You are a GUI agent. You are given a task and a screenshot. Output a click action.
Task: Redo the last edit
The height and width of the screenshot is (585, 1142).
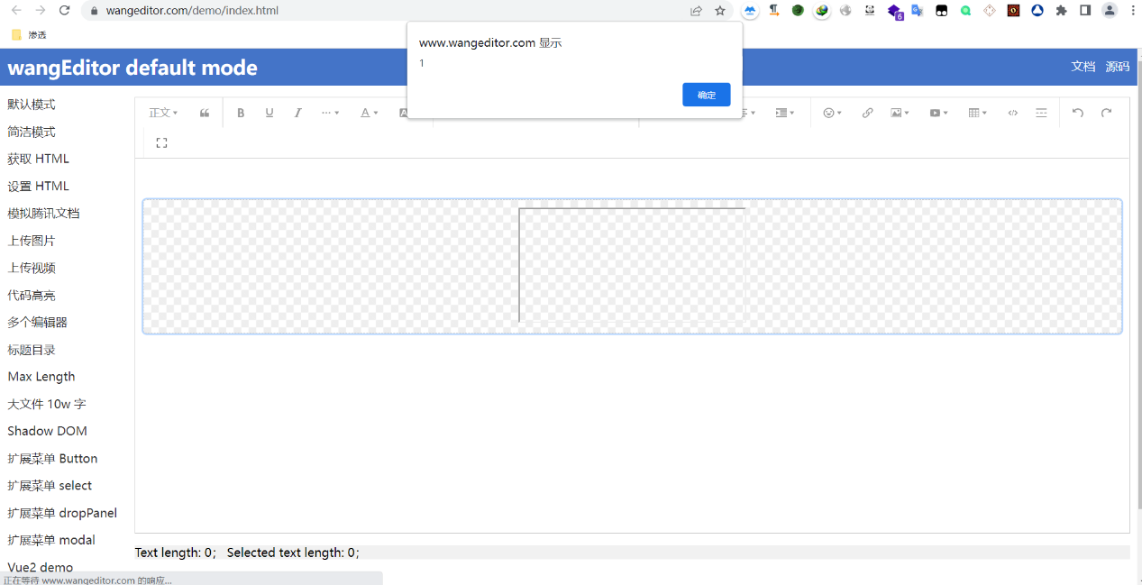tap(1107, 113)
